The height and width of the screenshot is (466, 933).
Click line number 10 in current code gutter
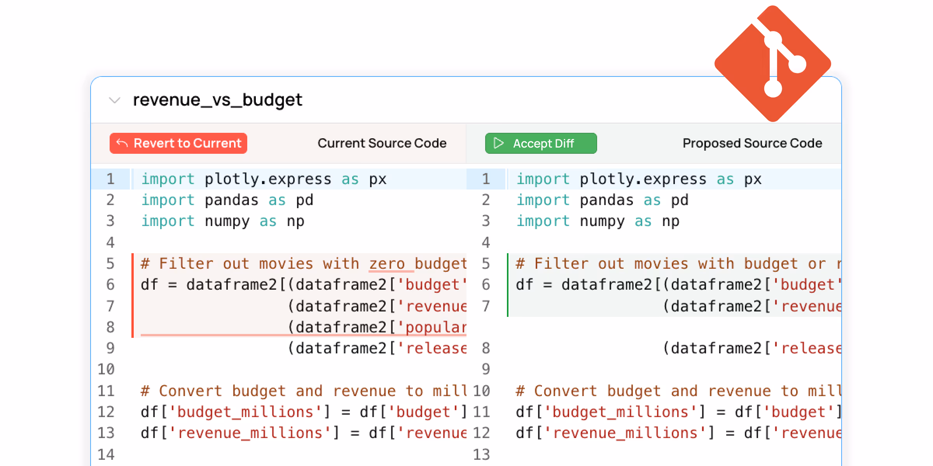[106, 369]
